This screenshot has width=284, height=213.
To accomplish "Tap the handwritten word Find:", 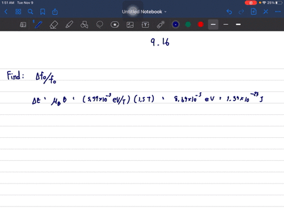I will tap(15, 76).
